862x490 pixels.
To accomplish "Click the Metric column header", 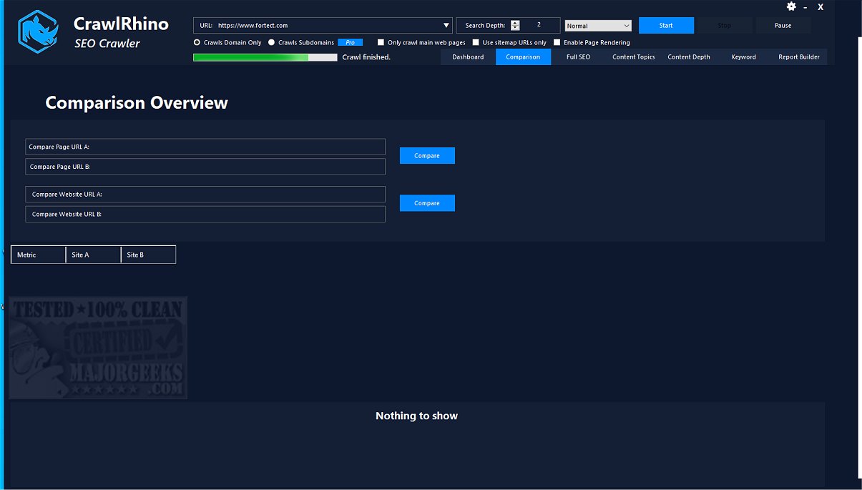I will click(39, 255).
